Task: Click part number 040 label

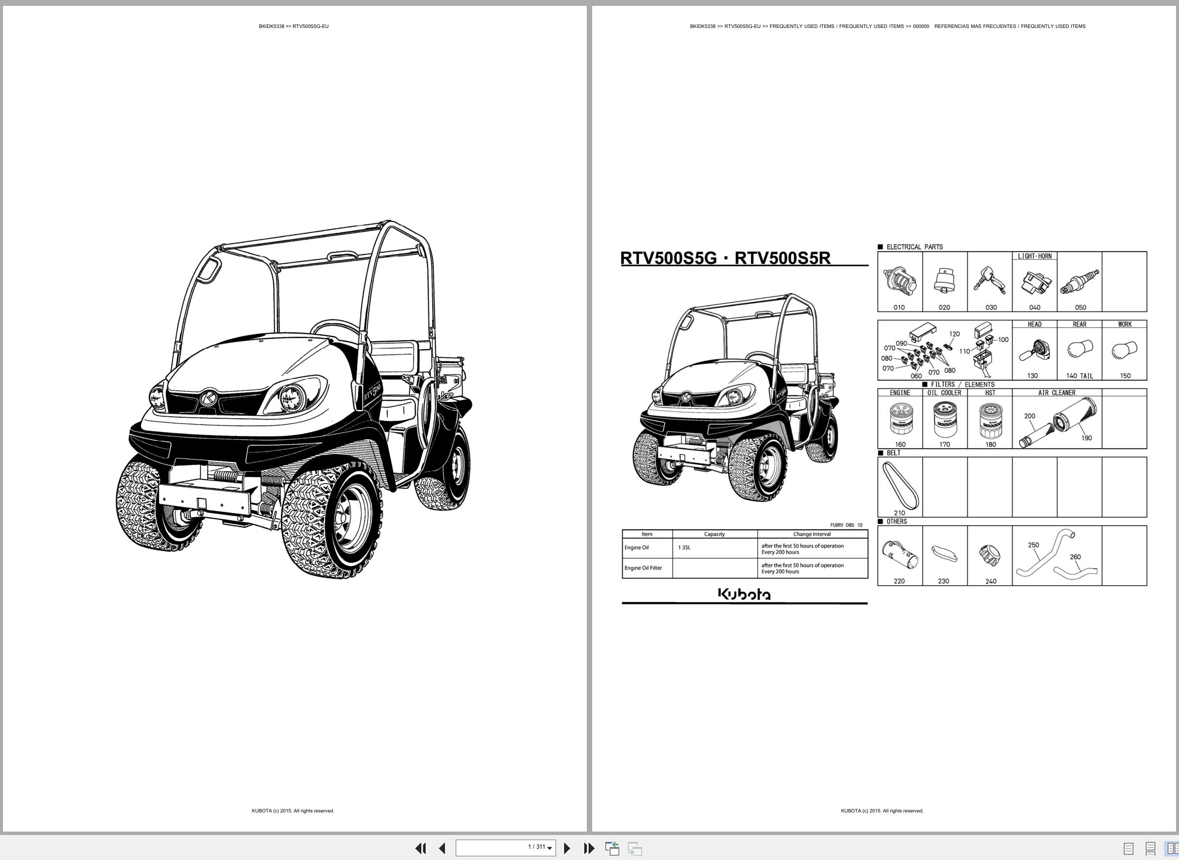Action: coord(1035,307)
